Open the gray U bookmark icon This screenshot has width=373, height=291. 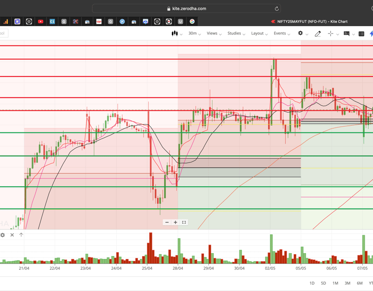coord(180,22)
